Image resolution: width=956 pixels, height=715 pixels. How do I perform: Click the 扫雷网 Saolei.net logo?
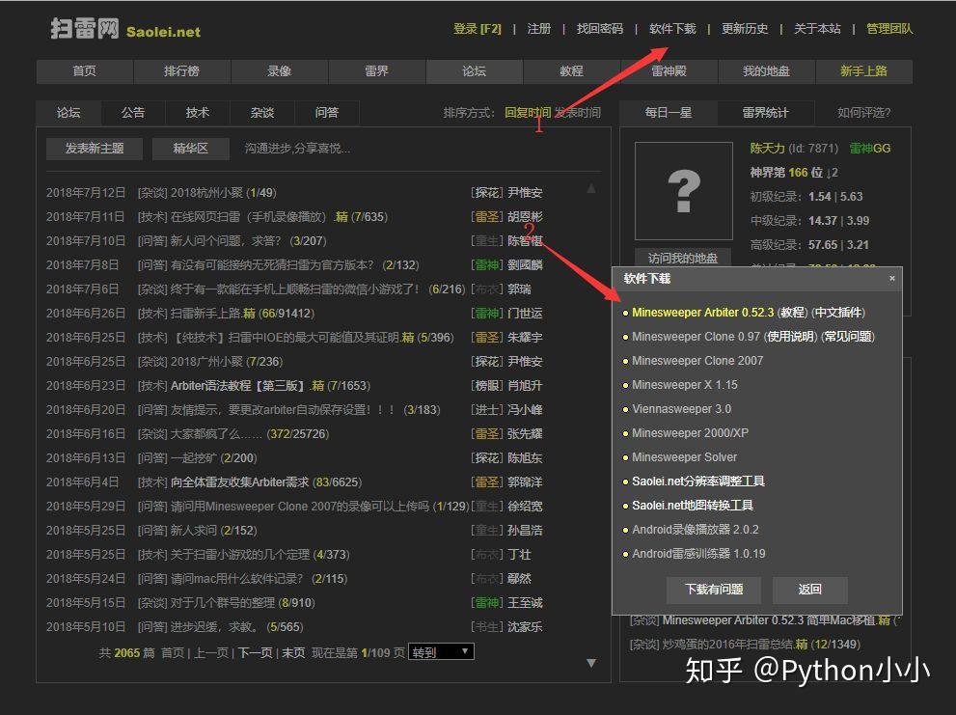click(125, 29)
